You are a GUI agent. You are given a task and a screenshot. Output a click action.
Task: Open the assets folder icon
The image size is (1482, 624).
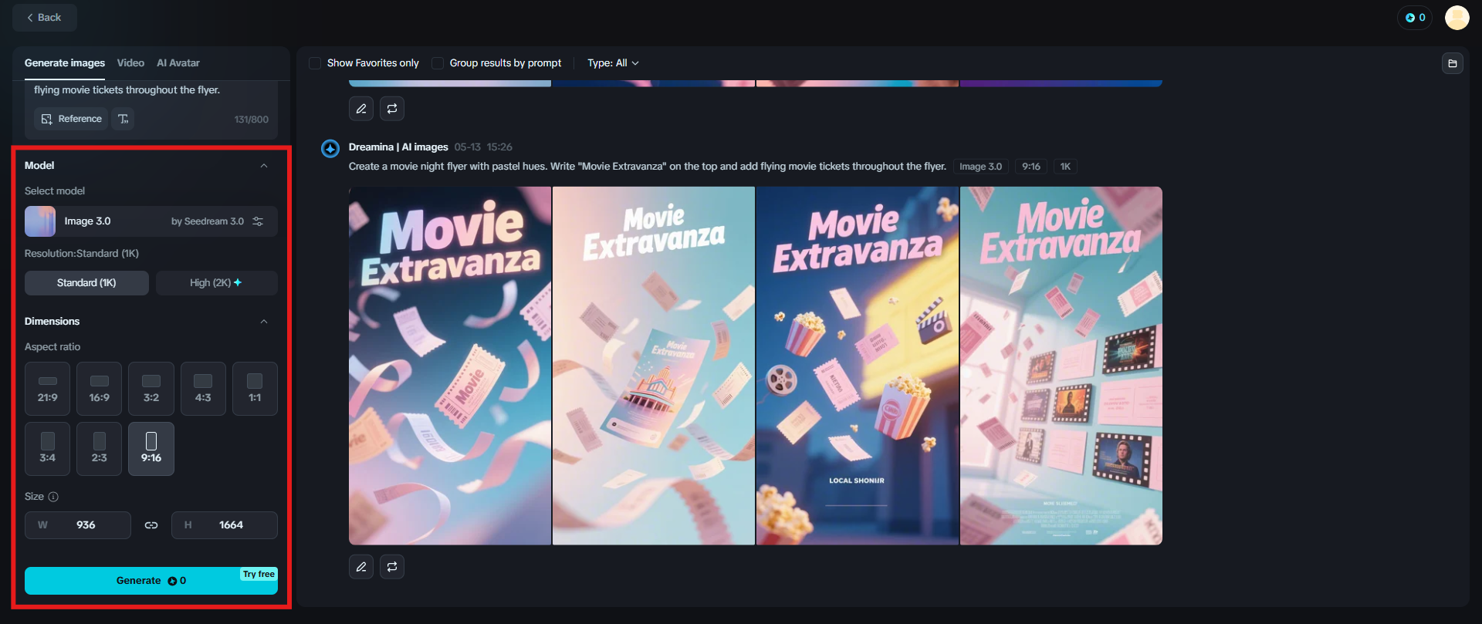click(1453, 63)
